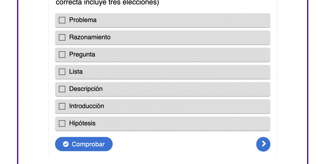
Task: Enable the Lista checkbox
Action: click(62, 72)
